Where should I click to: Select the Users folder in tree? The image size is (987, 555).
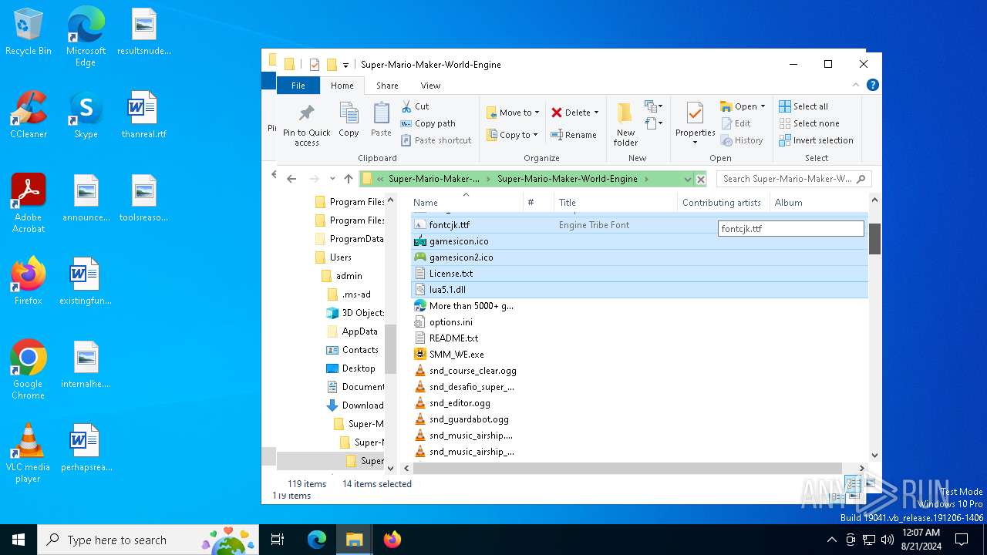tap(340, 257)
